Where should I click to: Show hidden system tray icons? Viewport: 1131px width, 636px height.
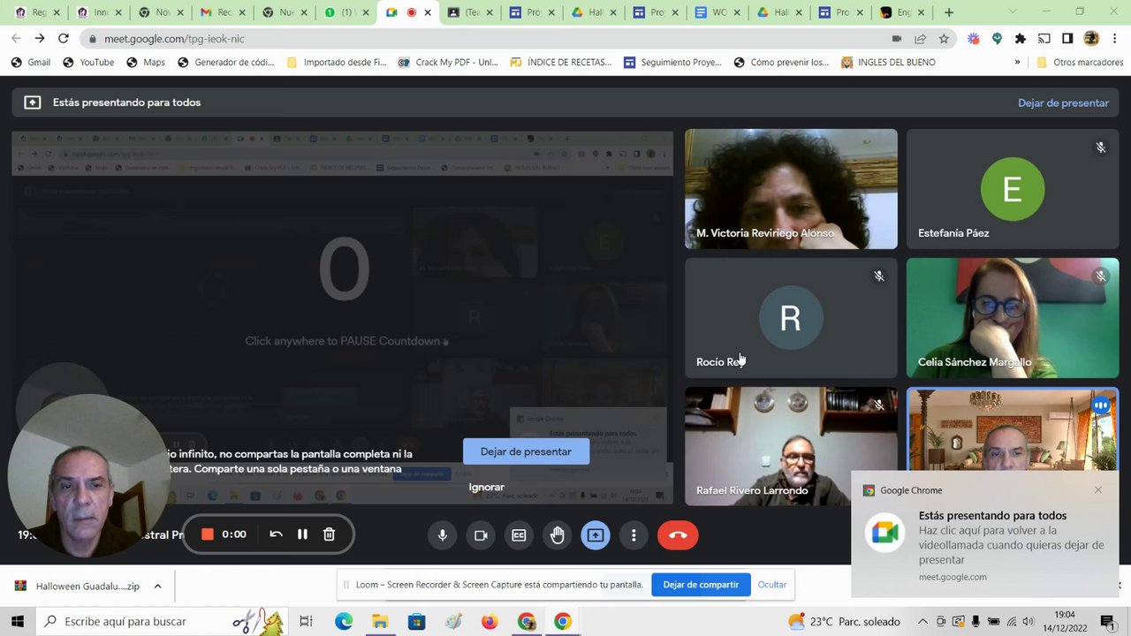923,622
